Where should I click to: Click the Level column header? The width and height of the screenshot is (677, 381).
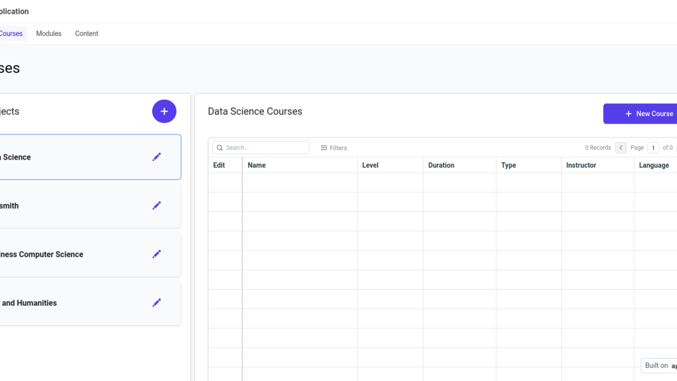[x=390, y=165]
